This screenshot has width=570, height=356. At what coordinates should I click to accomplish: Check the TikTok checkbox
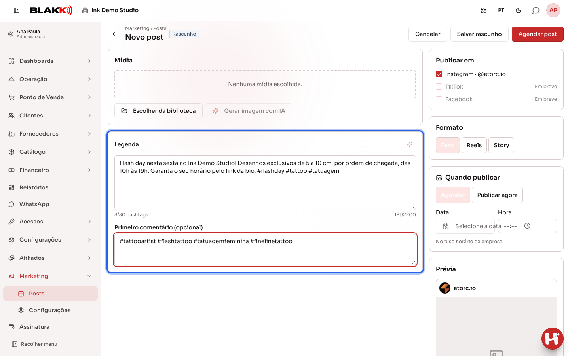coord(439,87)
